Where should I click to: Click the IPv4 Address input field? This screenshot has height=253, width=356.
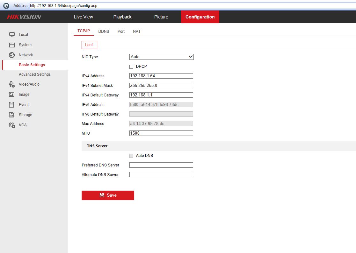[161, 76]
